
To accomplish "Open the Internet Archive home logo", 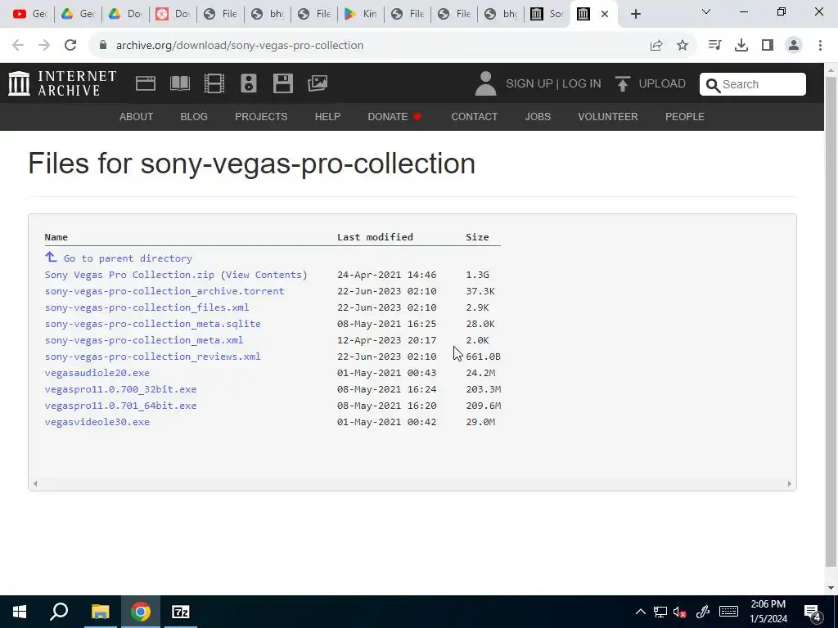I will pos(62,83).
